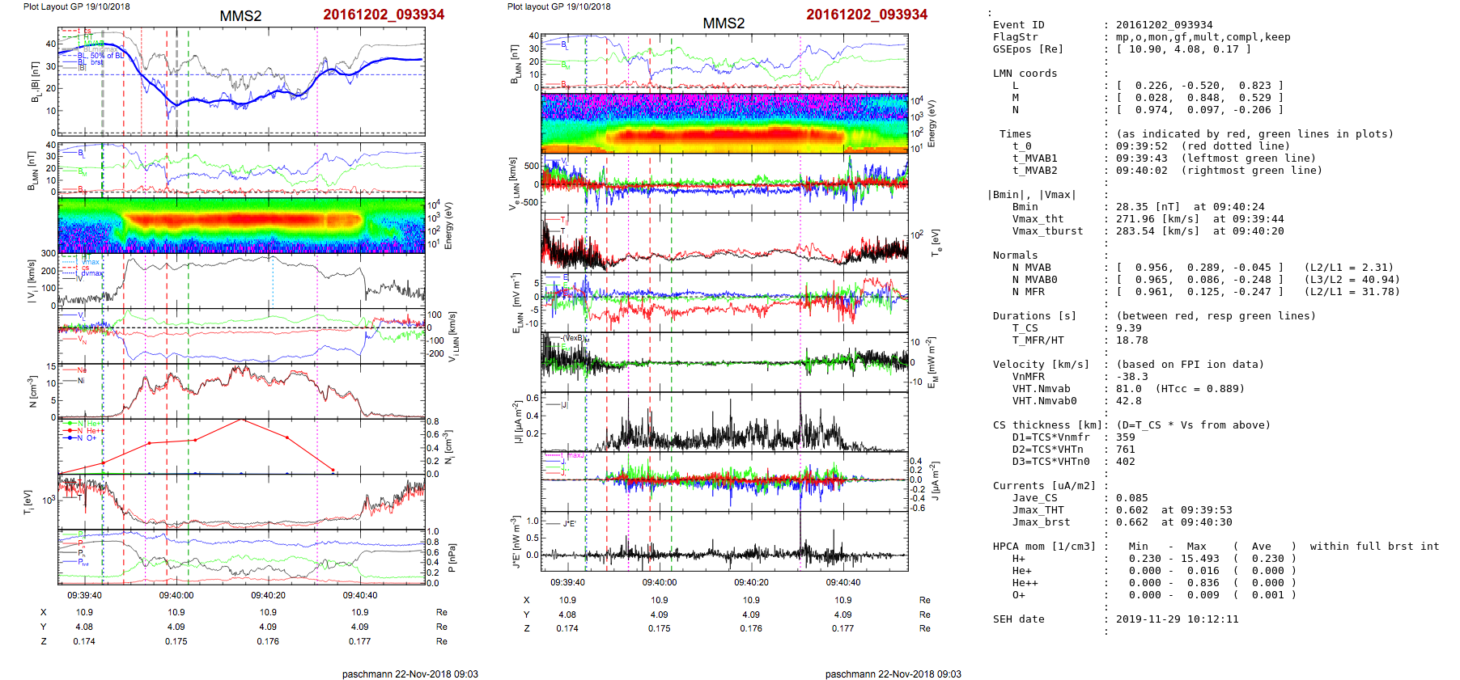Screen dimensions: 1460x680
Task: Select the "(HTcc = 0.889)" text
Action: click(1200, 389)
